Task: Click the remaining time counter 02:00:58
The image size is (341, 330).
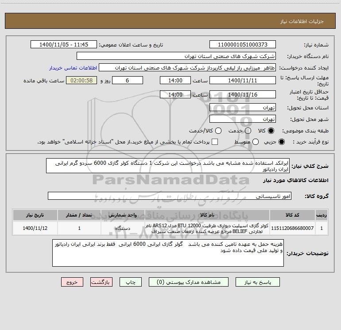Action: [x=81, y=80]
